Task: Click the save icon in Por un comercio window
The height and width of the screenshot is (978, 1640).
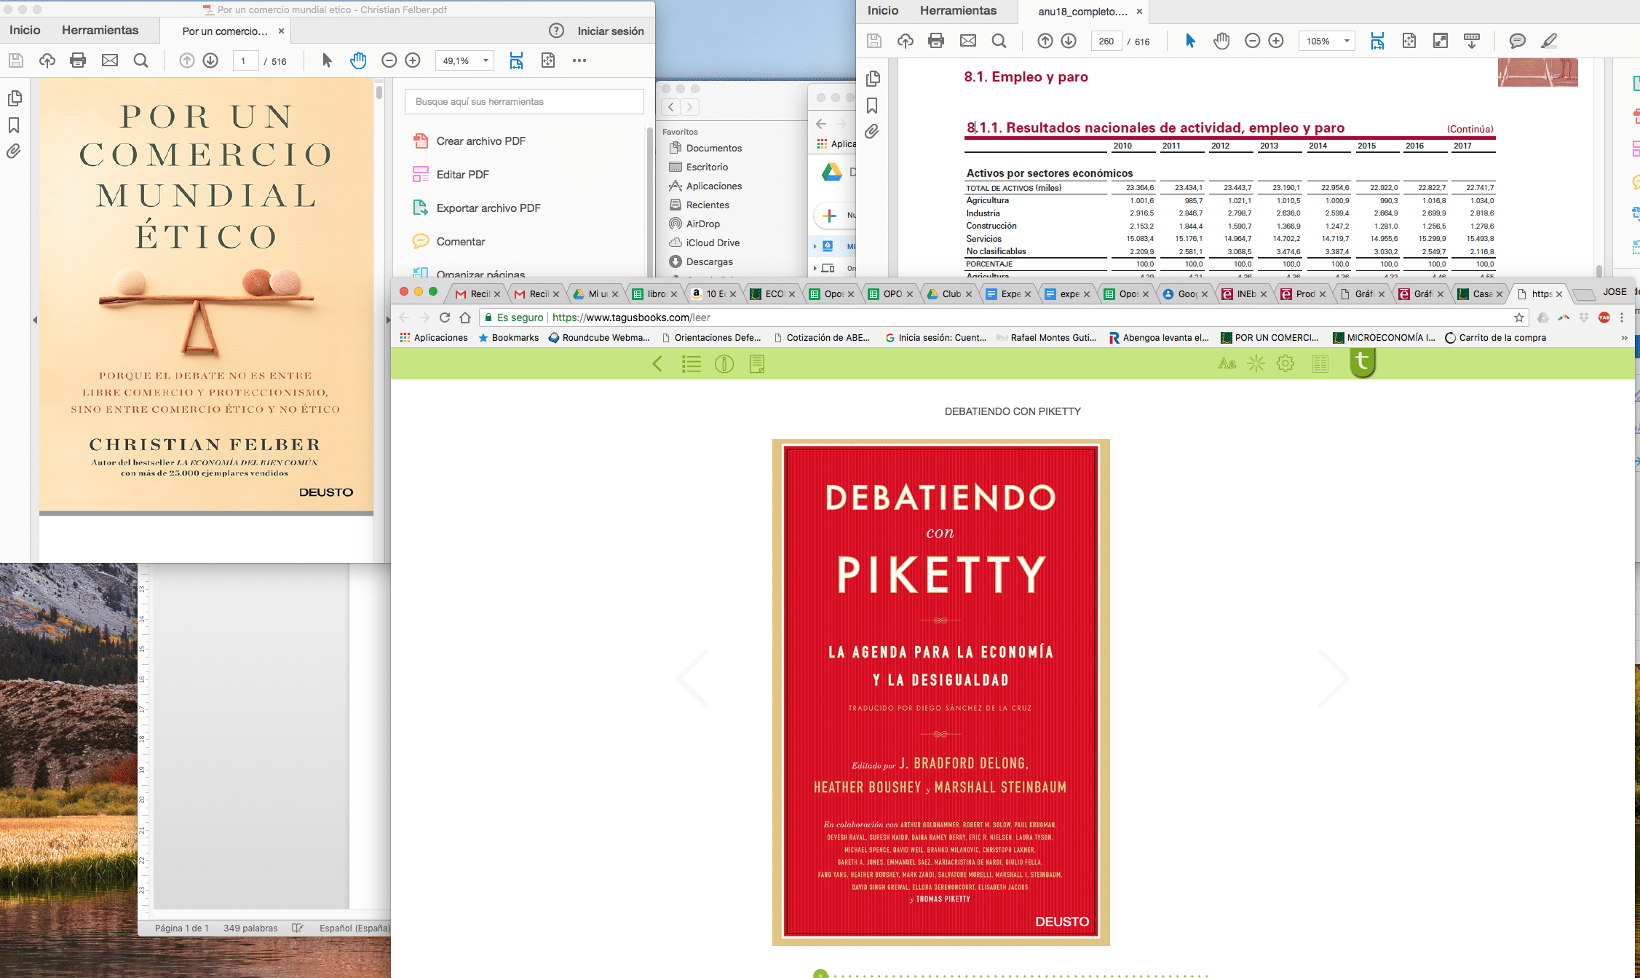Action: pos(15,60)
